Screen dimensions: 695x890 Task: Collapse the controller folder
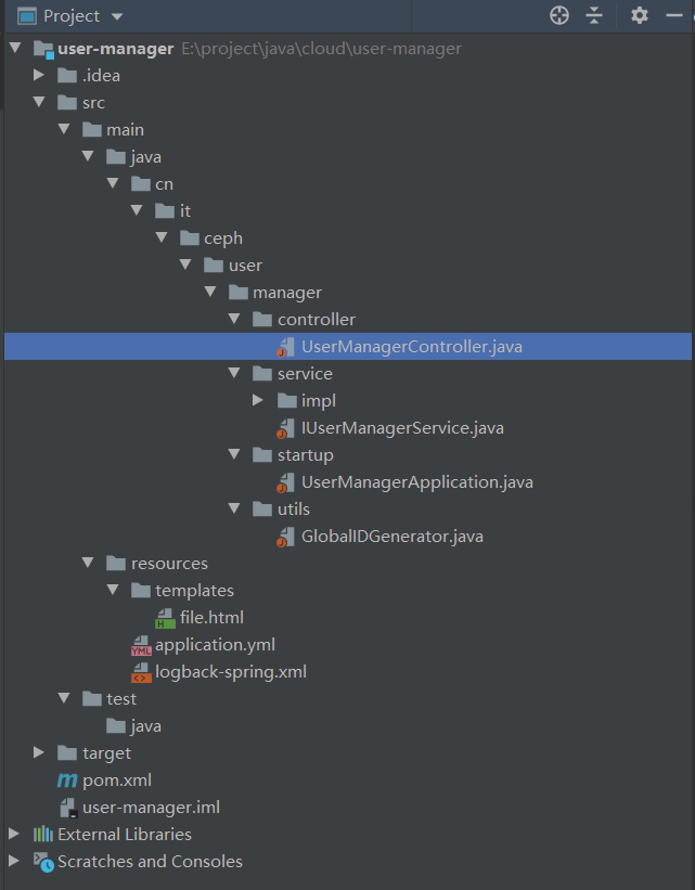click(x=234, y=319)
